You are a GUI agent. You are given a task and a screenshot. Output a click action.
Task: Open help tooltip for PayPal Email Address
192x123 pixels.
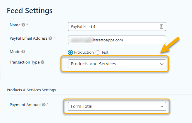50,38
